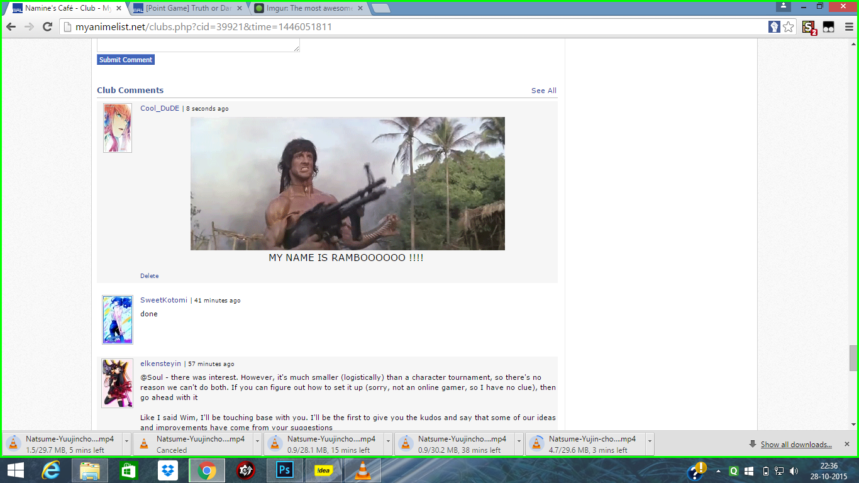Open Internet Explorer from the taskbar
Image resolution: width=859 pixels, height=483 pixels.
click(x=51, y=470)
